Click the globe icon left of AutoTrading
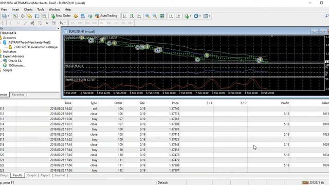Screen dimensions: 329x185 pyautogui.click(x=90, y=16)
